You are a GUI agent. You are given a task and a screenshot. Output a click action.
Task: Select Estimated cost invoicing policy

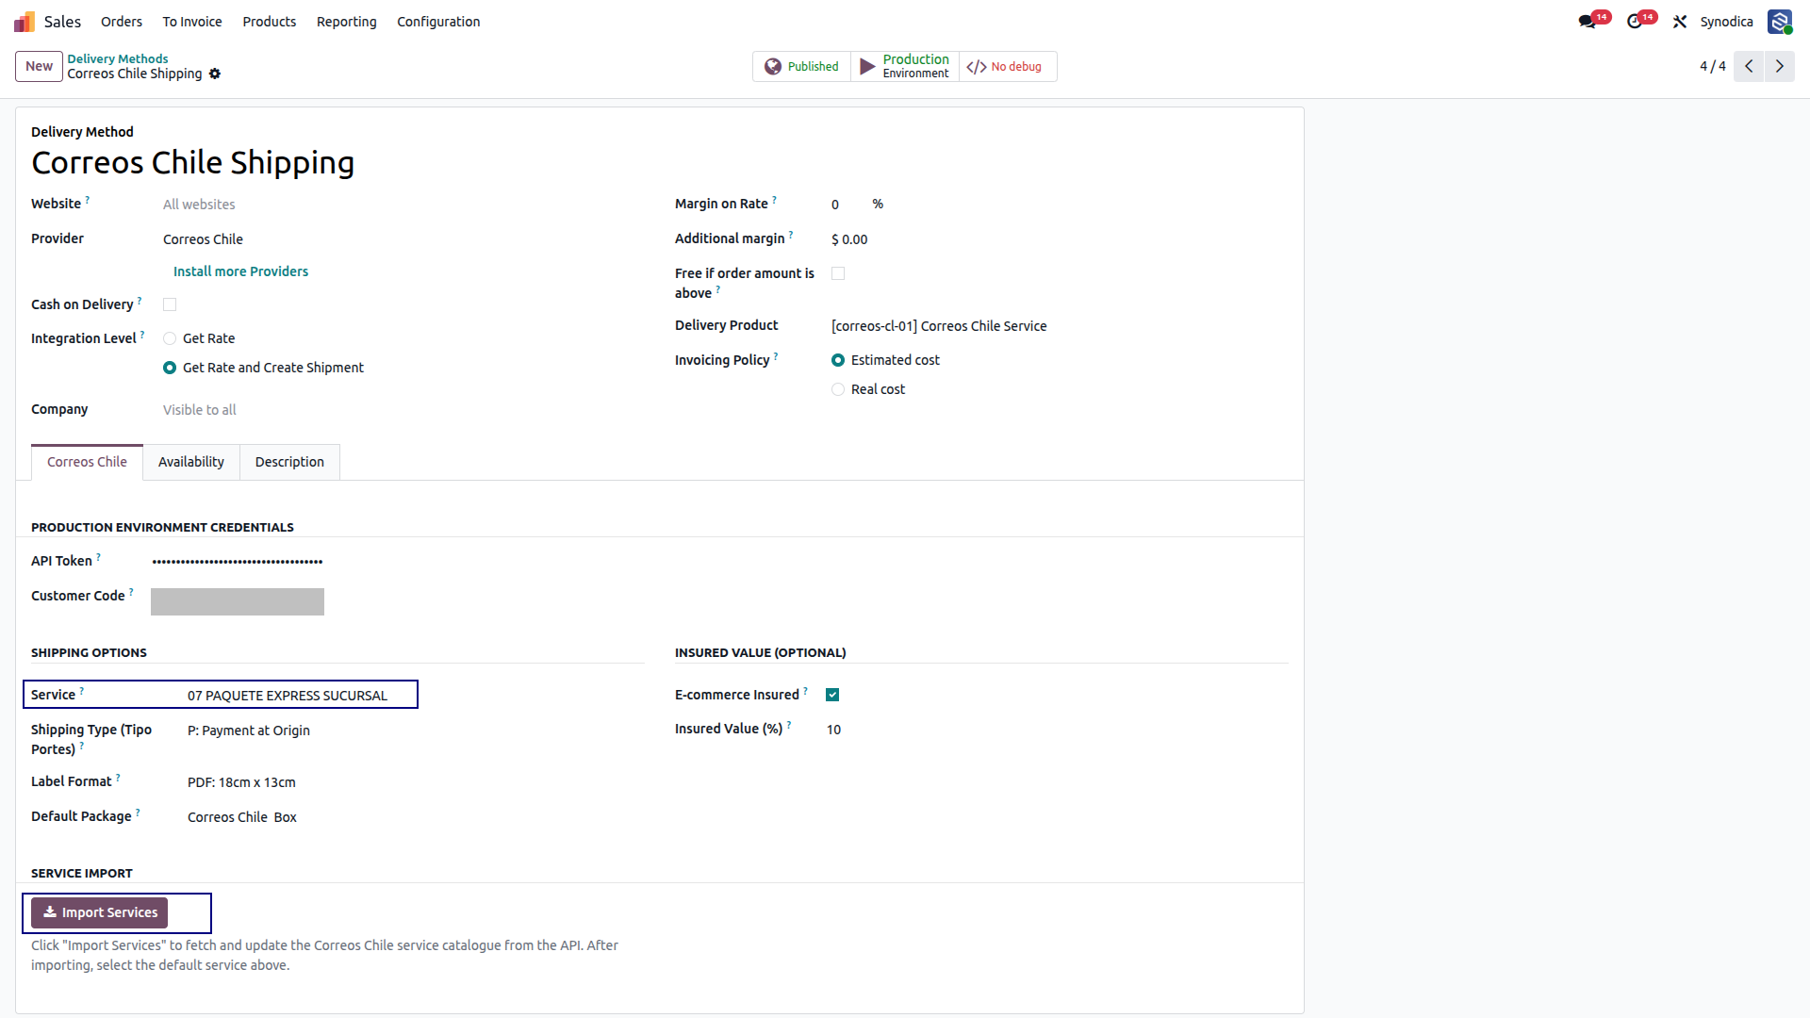(x=838, y=360)
